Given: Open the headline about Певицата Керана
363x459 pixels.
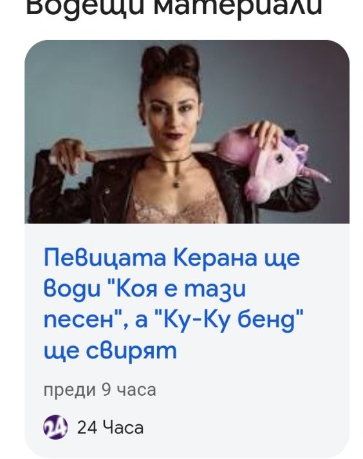Looking at the screenshot, I should 174,304.
